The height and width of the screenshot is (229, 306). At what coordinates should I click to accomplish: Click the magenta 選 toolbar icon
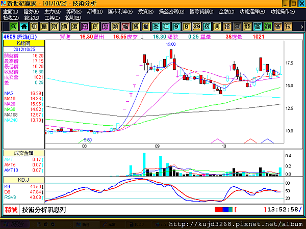(85, 26)
